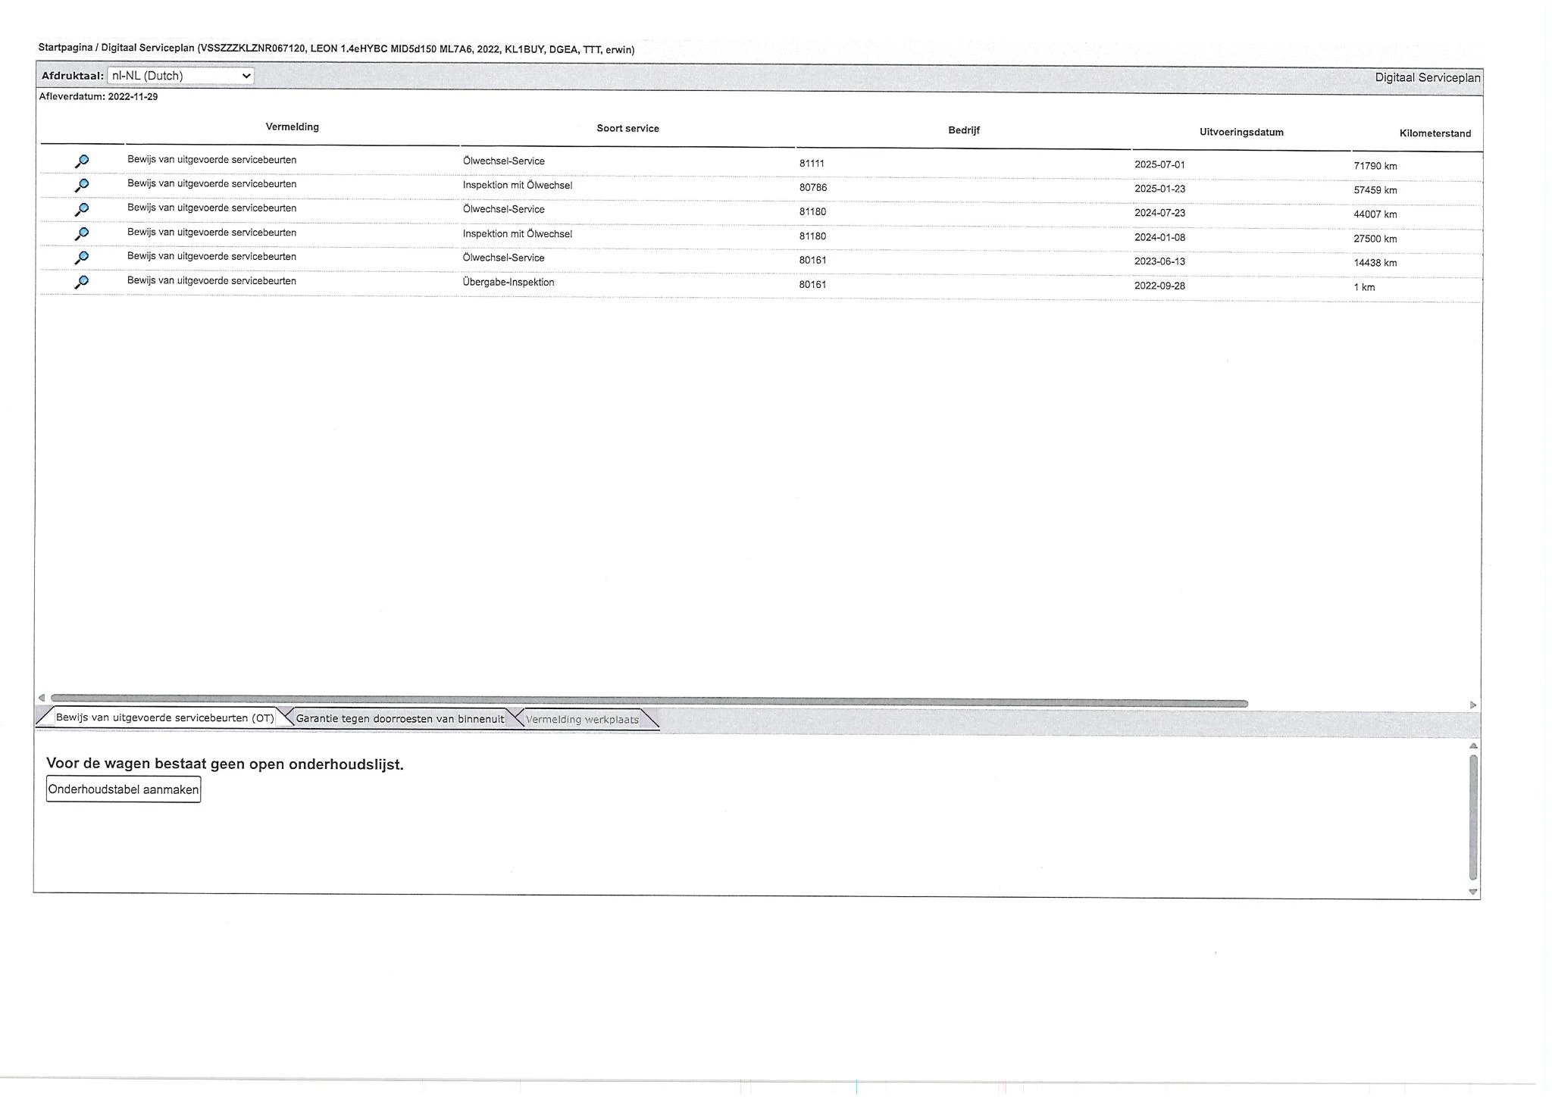Click the Soort service column header
1552x1097 pixels.
[x=627, y=128]
